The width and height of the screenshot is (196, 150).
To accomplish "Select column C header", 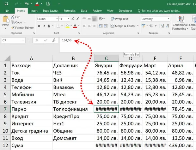I will point(106,58).
